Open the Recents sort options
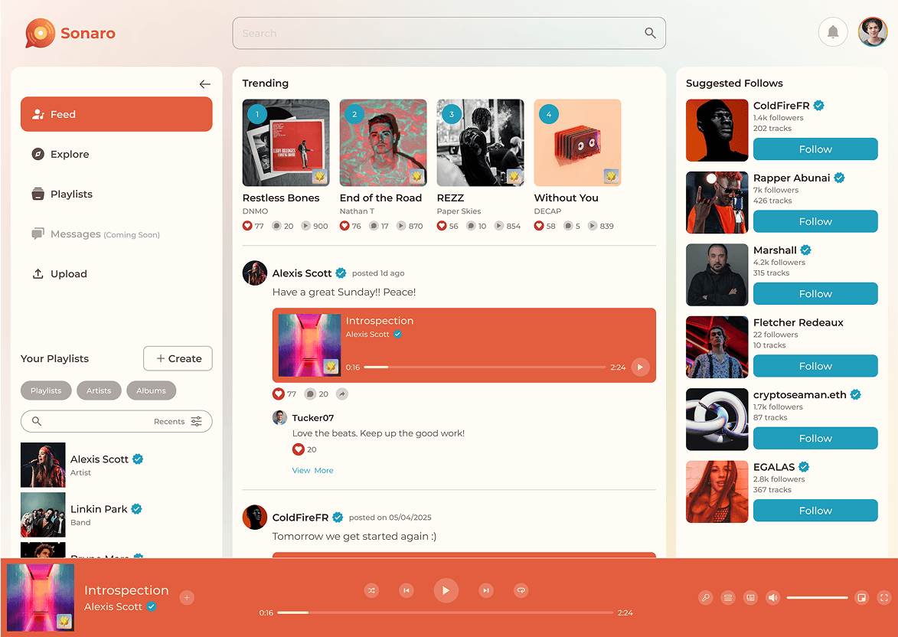Screen dimensions: 898x637 pyautogui.click(x=178, y=422)
